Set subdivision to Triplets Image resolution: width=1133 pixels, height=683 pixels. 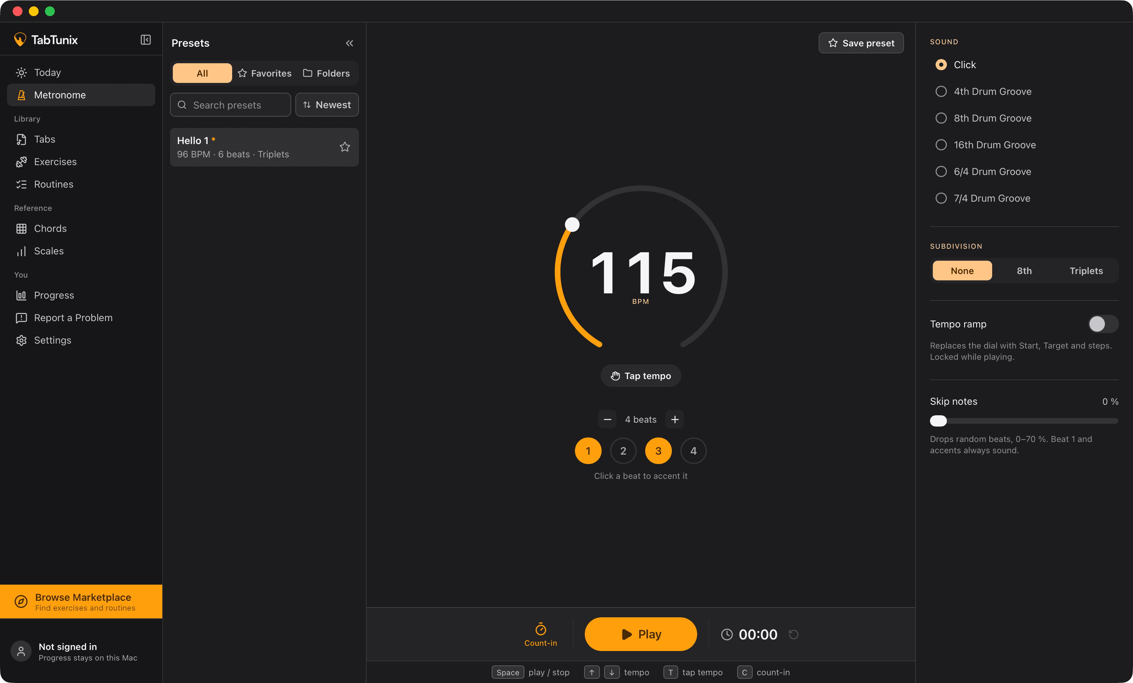(1086, 271)
